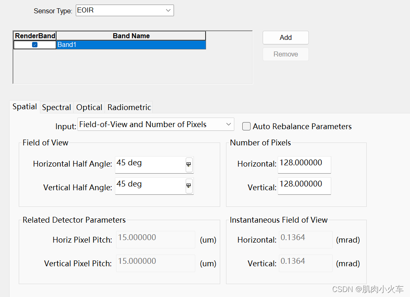Select the Band1 row name

[x=131, y=45]
